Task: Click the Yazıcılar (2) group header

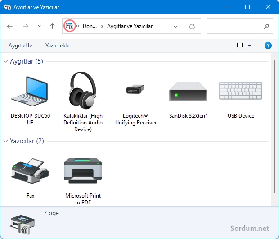Action: 27,141
